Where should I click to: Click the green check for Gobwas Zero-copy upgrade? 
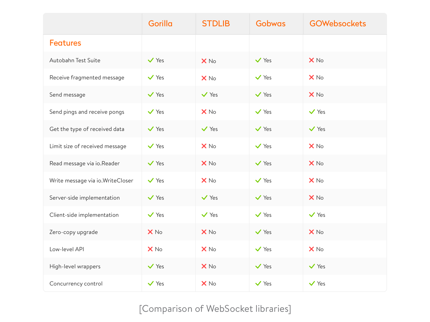tap(258, 232)
